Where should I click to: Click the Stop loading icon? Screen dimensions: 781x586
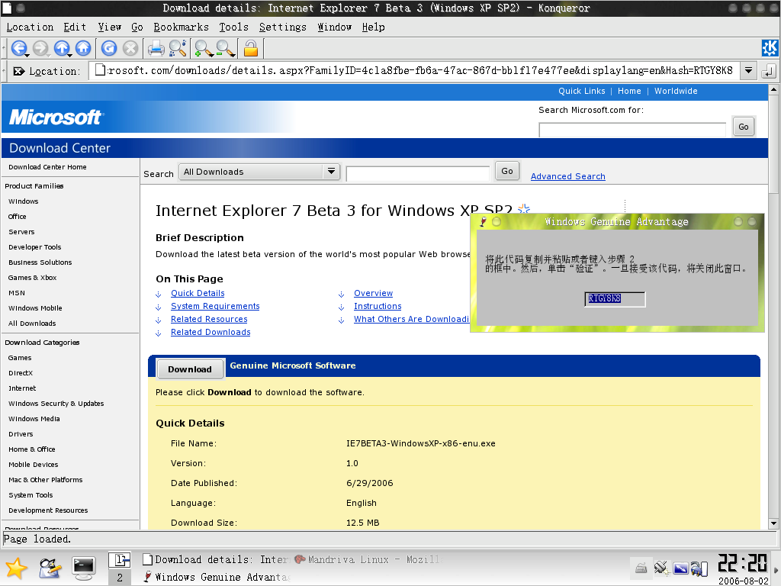pos(130,48)
